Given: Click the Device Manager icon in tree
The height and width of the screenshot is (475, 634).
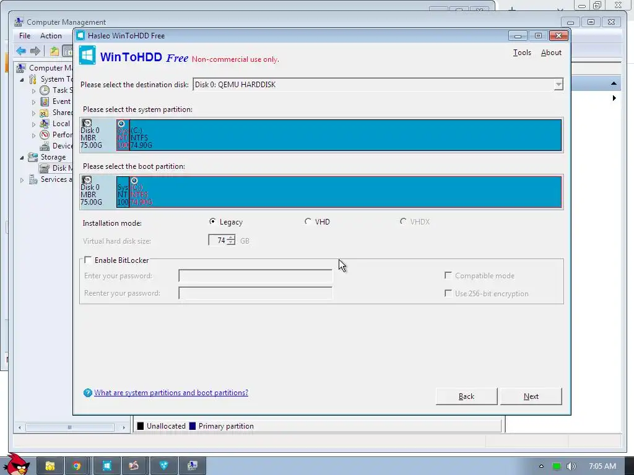Looking at the screenshot, I should (x=45, y=146).
